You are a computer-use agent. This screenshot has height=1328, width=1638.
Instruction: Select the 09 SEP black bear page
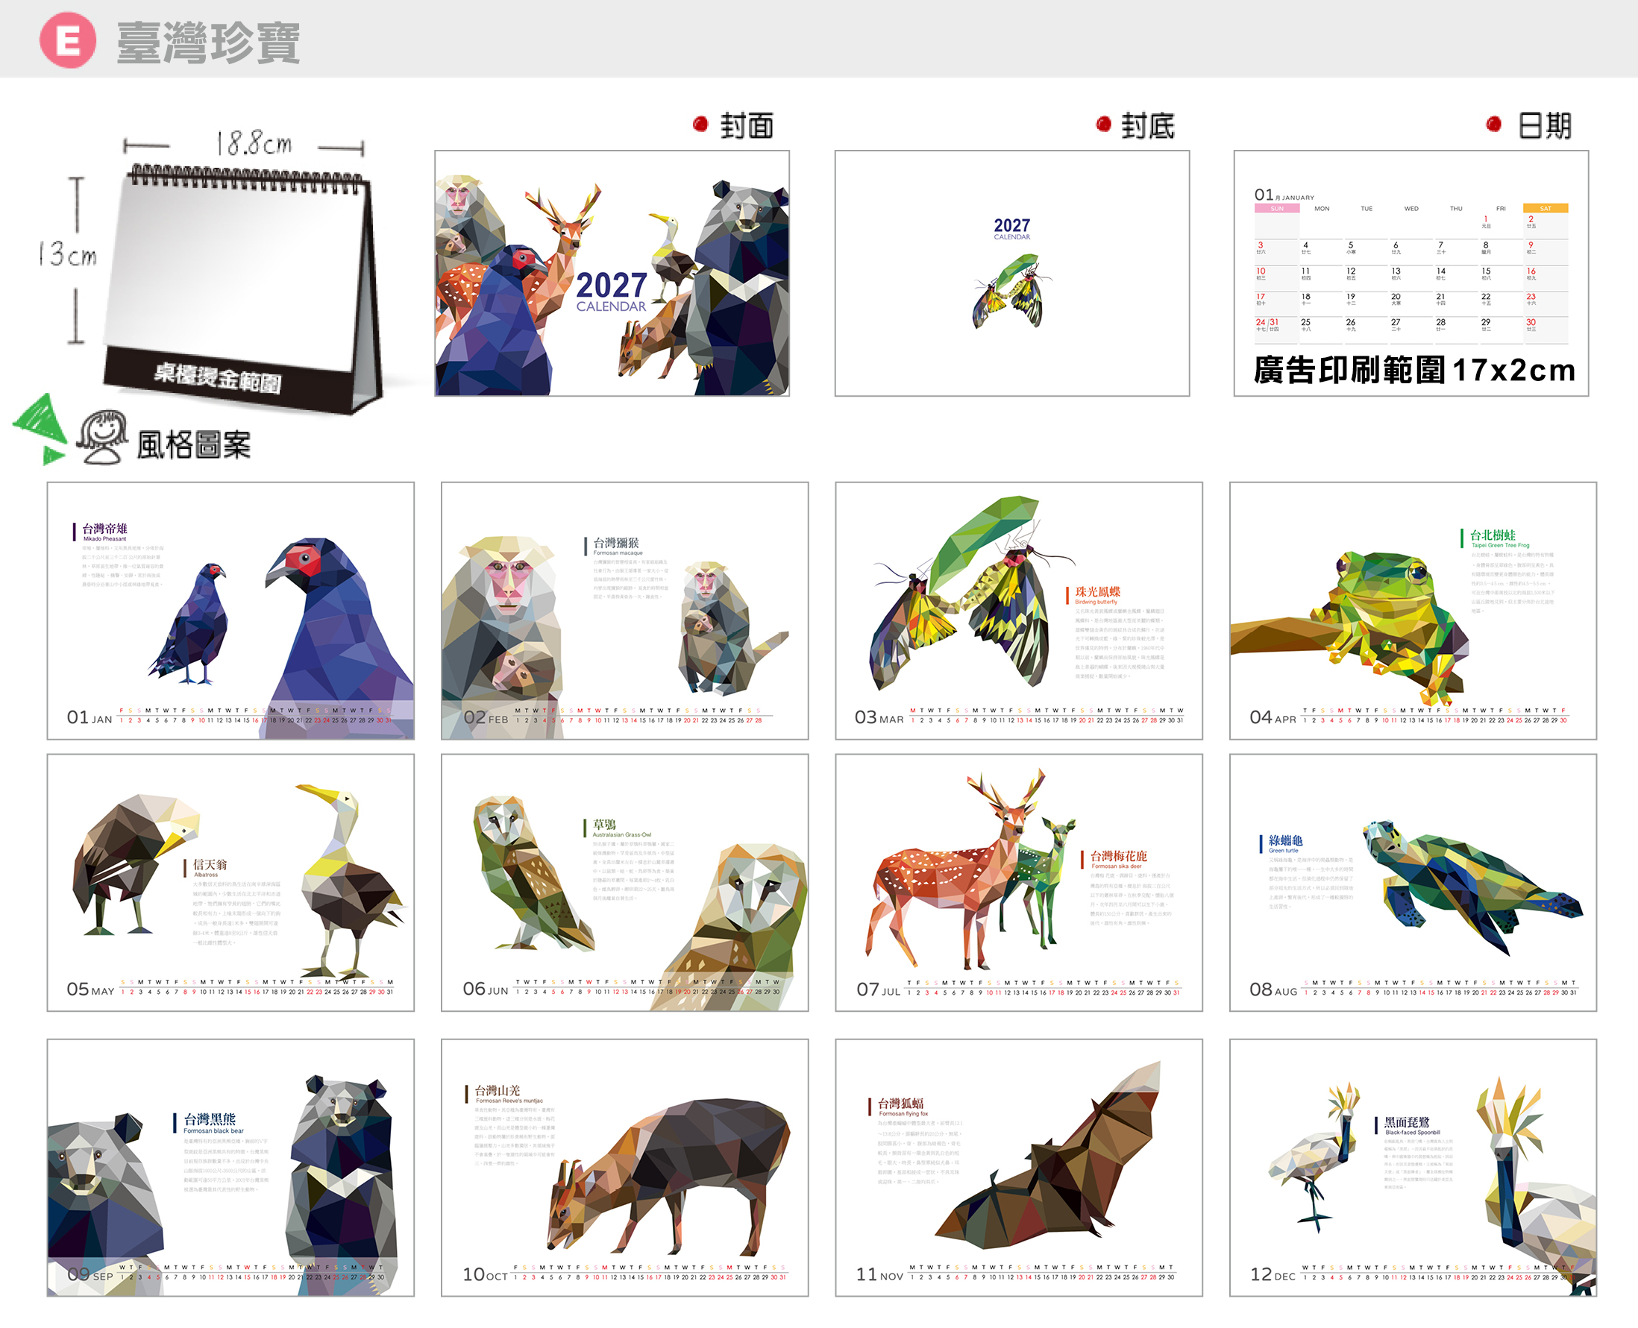click(230, 1168)
